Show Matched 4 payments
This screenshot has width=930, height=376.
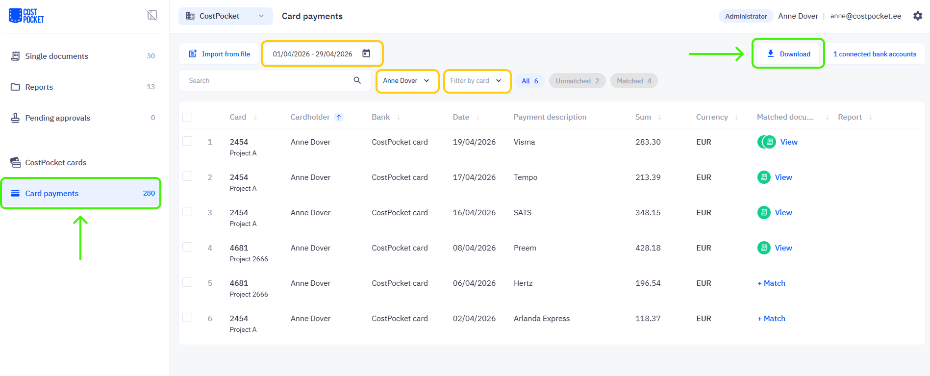tap(634, 81)
